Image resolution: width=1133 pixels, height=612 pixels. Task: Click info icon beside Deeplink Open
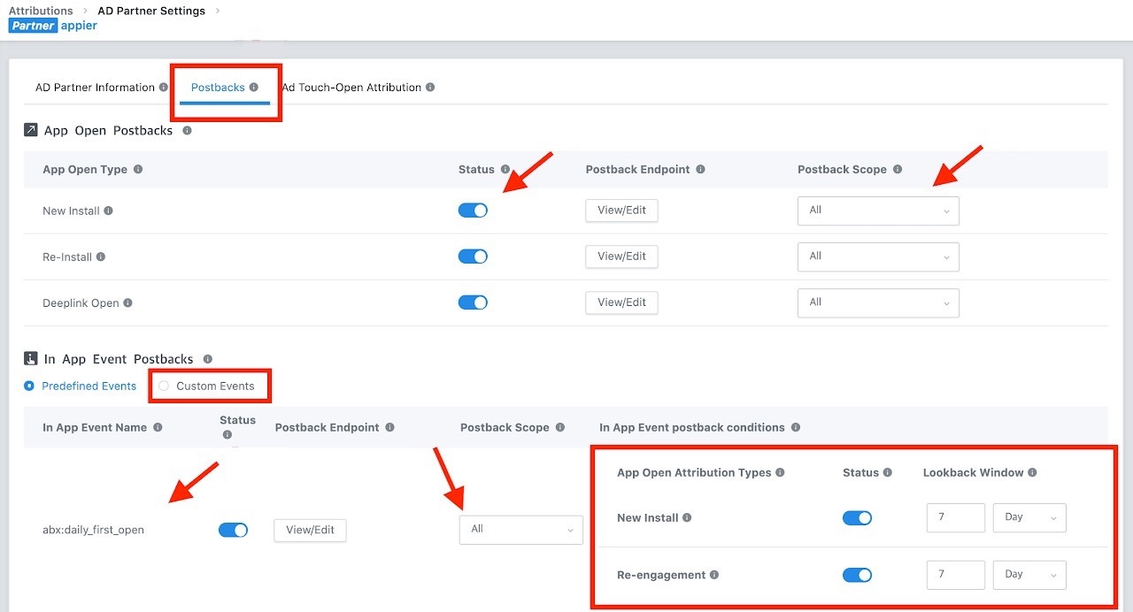click(x=128, y=303)
